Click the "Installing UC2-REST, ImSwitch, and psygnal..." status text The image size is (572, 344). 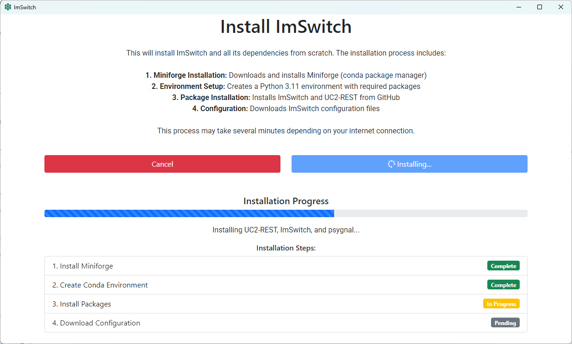tap(286, 230)
